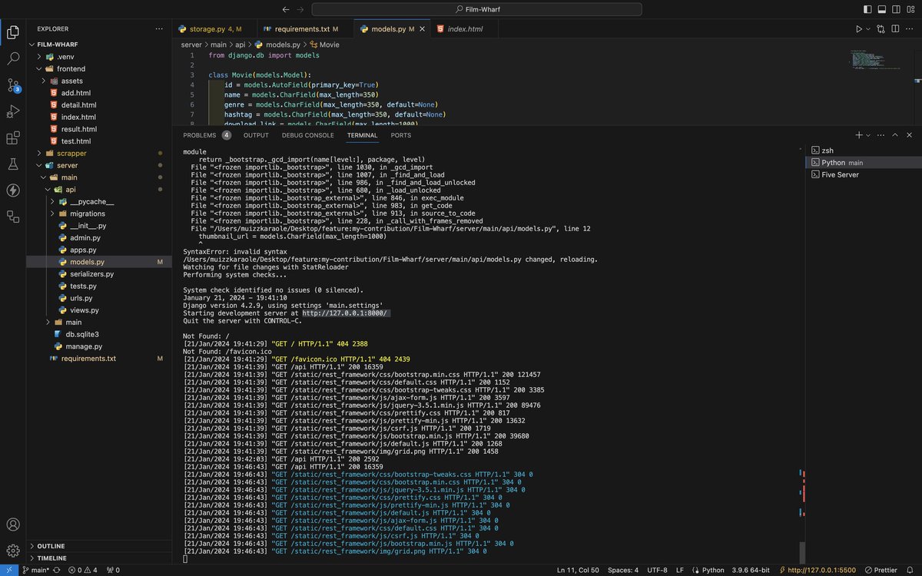Viewport: 922px width, 576px height.
Task: Toggle the secondary sidebar visibility
Action: [x=896, y=8]
